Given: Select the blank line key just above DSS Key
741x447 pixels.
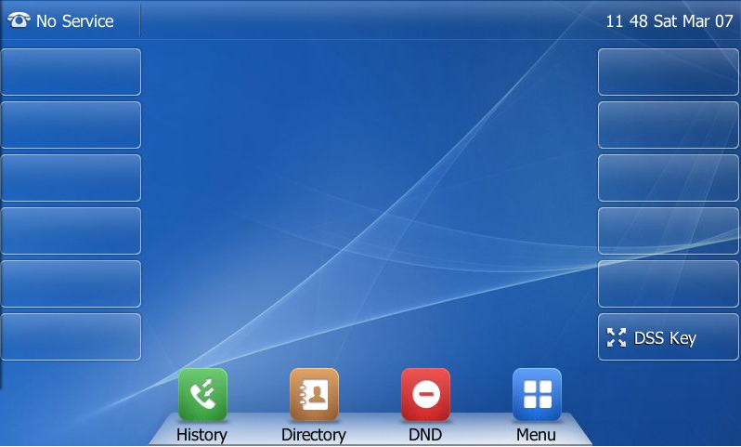Looking at the screenshot, I should click(x=669, y=283).
